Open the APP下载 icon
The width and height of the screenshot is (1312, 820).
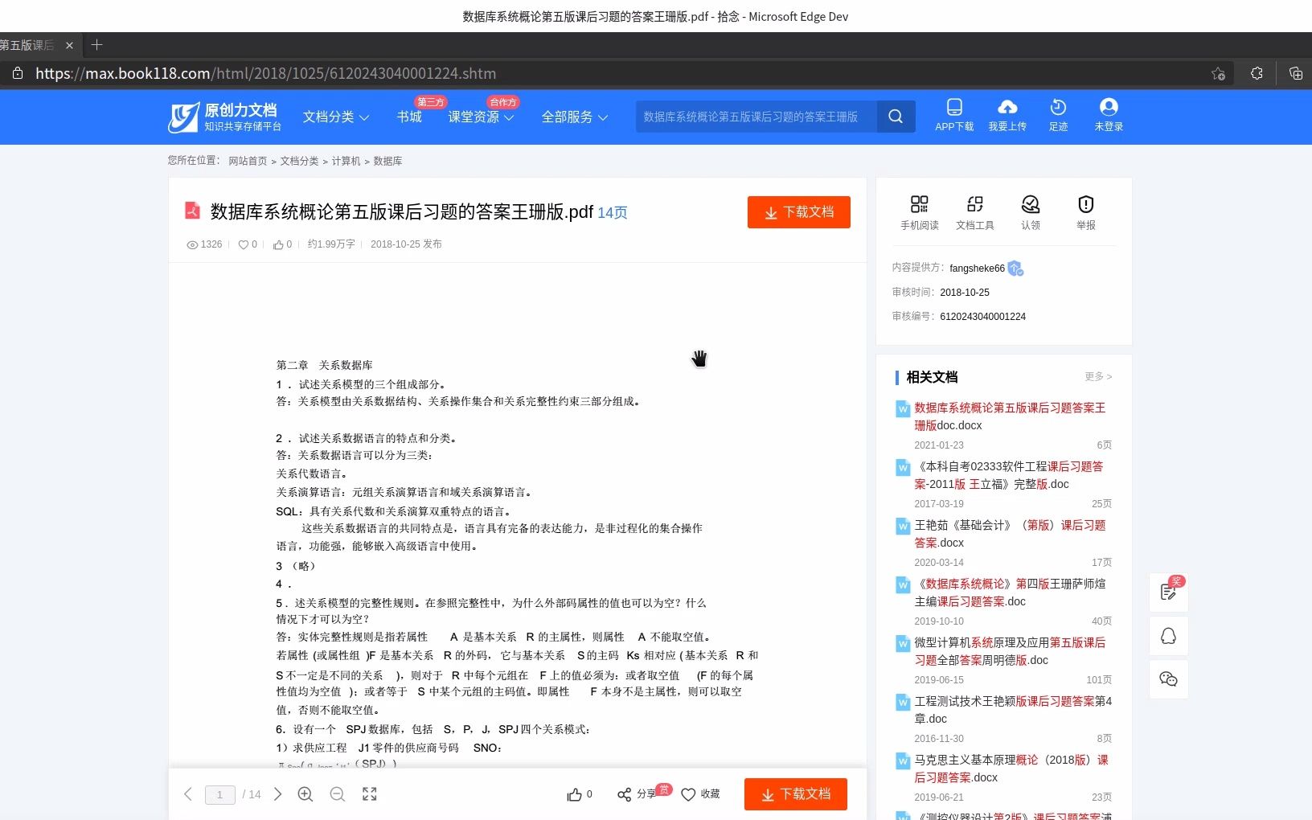pos(954,115)
